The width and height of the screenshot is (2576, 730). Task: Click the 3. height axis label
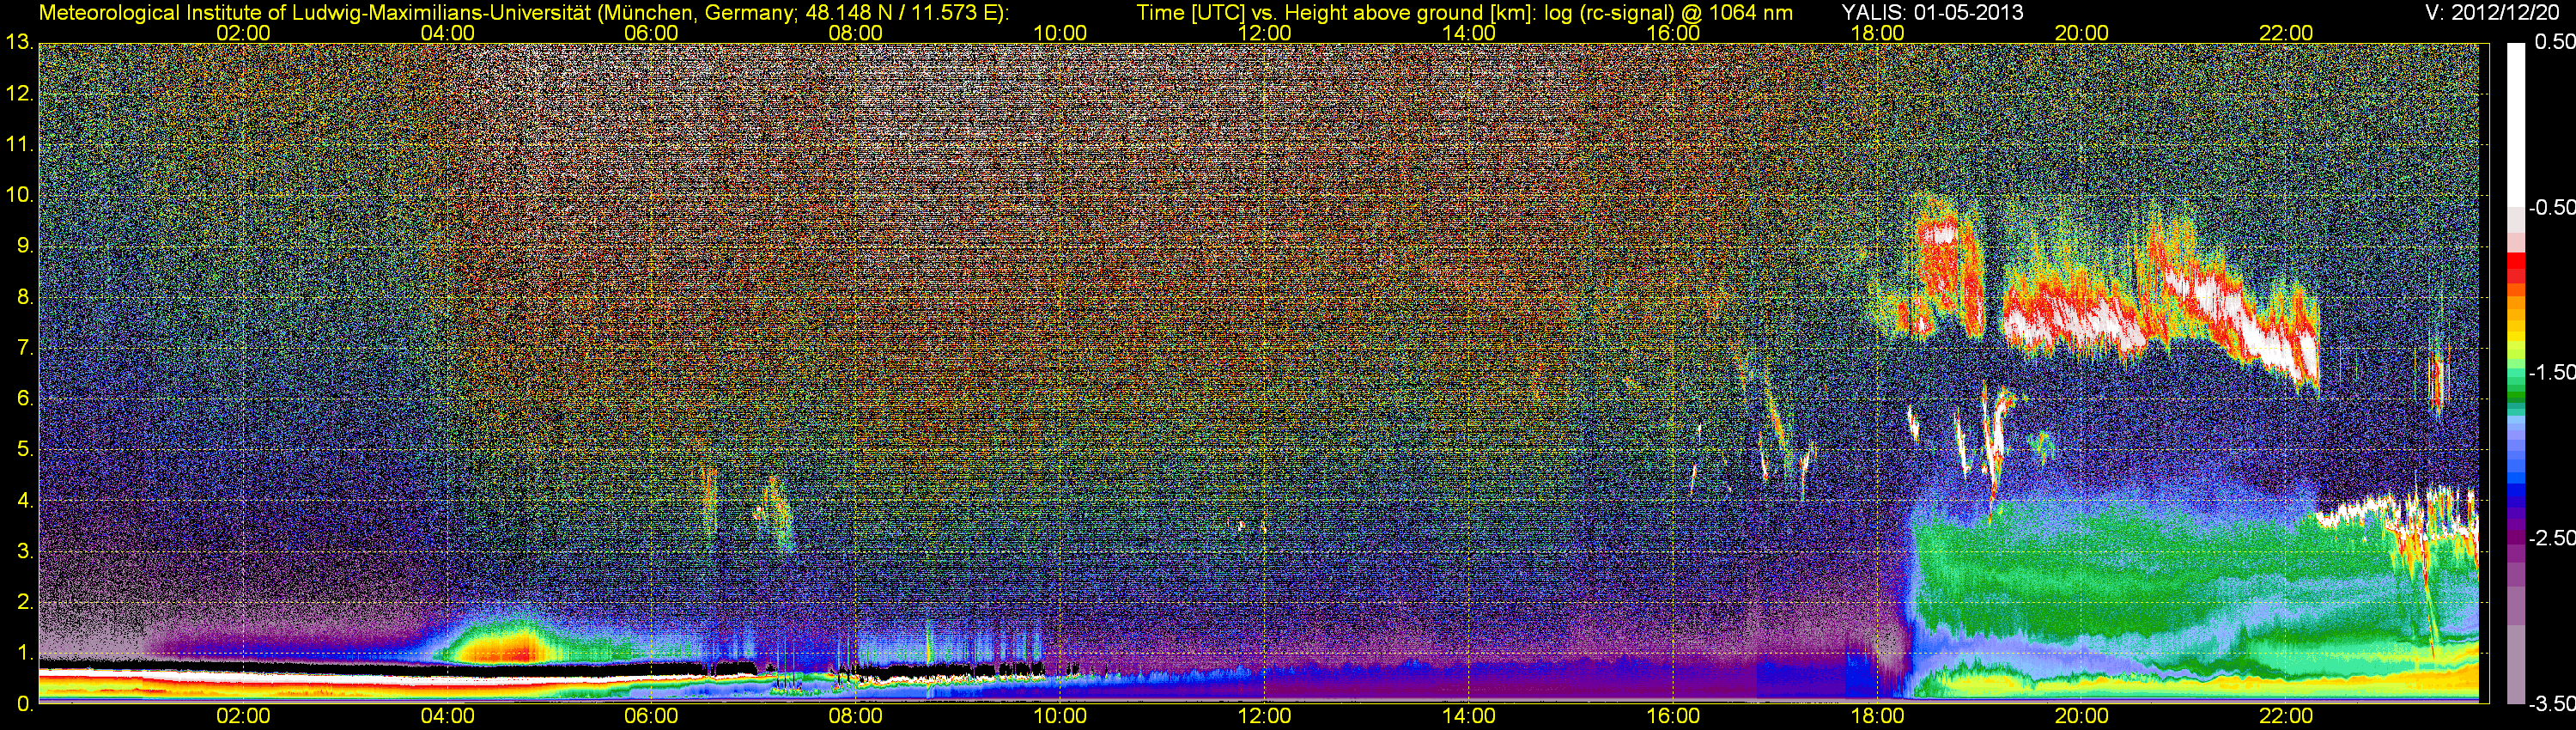(25, 552)
